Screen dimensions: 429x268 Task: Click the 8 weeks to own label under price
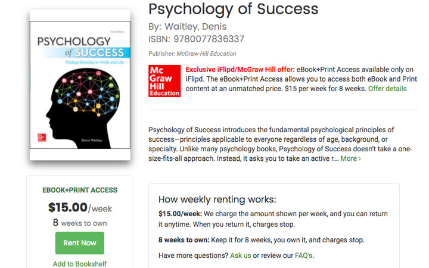80,223
